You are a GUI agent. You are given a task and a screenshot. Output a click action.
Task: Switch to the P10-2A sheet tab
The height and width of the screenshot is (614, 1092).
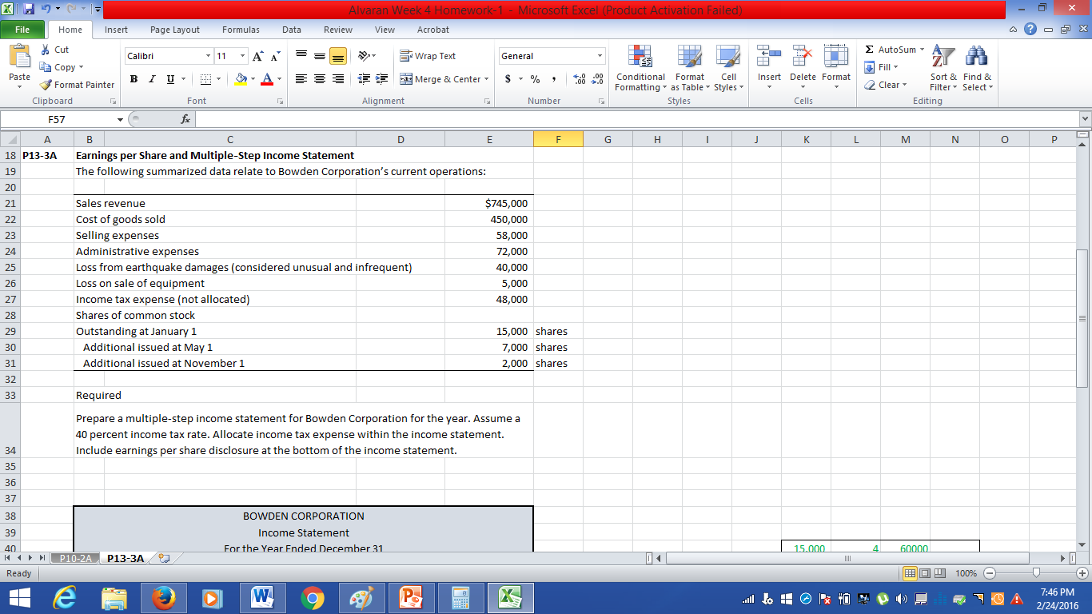click(x=75, y=558)
